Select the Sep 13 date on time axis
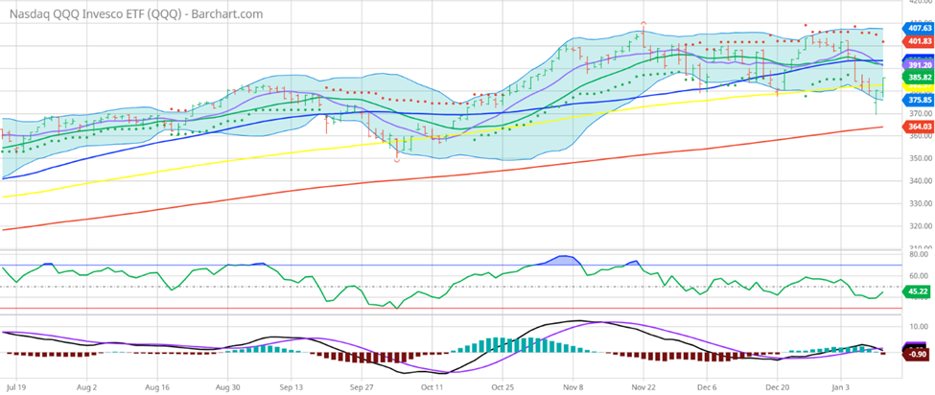Image resolution: width=935 pixels, height=395 pixels. pyautogui.click(x=292, y=388)
